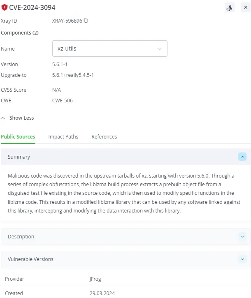Open the xz-utils component name dropdown
This screenshot has height=298, width=251.
tap(110, 49)
